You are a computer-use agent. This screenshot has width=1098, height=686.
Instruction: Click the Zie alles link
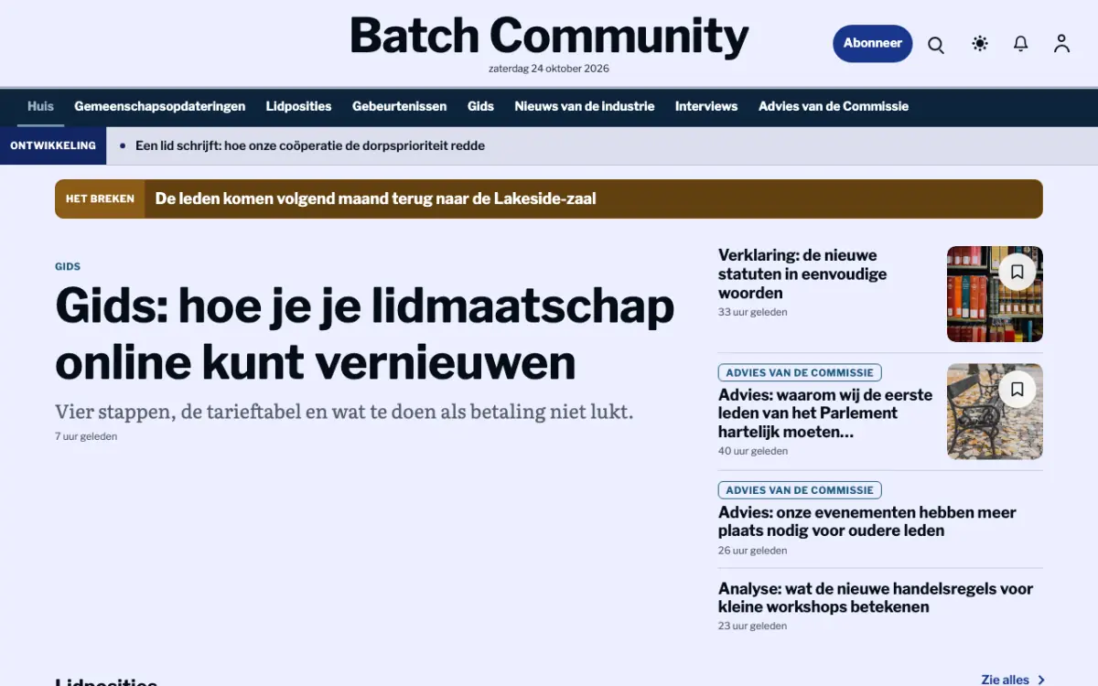(x=1005, y=680)
